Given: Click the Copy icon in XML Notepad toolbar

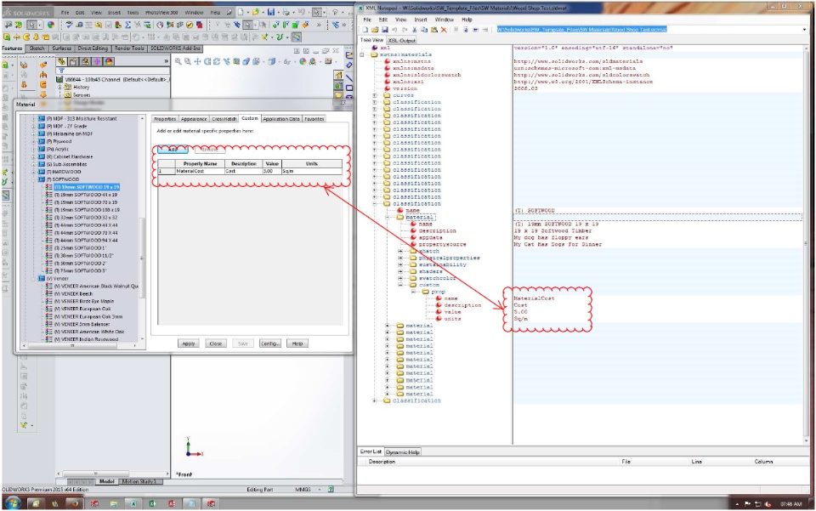Looking at the screenshot, I should [x=424, y=30].
